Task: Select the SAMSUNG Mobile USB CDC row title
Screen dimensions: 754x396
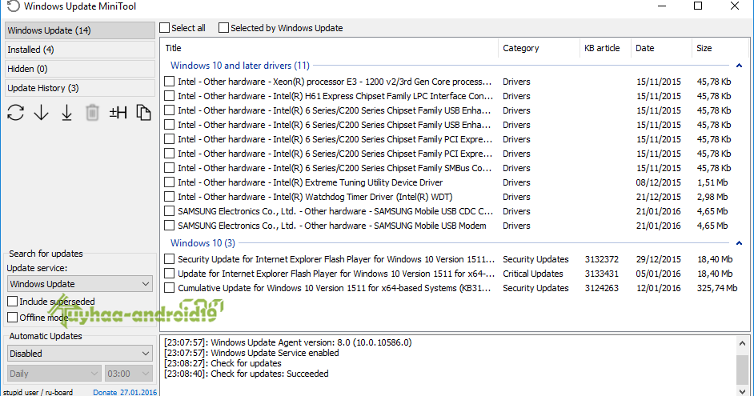Action: pyautogui.click(x=335, y=211)
